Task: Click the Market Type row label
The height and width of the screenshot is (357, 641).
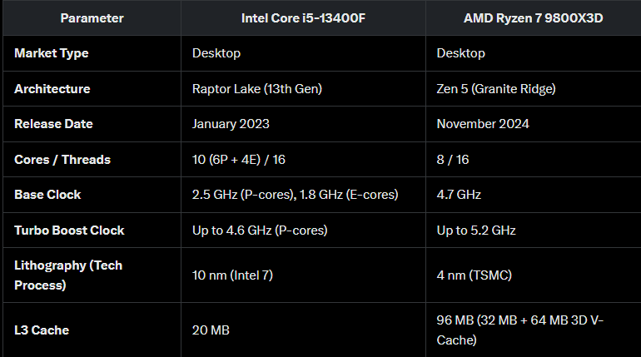Action: (52, 53)
